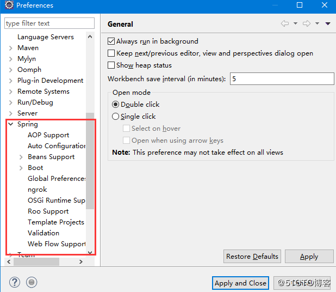Viewport: 336px width, 292px height.
Task: Click the Help question mark icon
Action: [15, 282]
